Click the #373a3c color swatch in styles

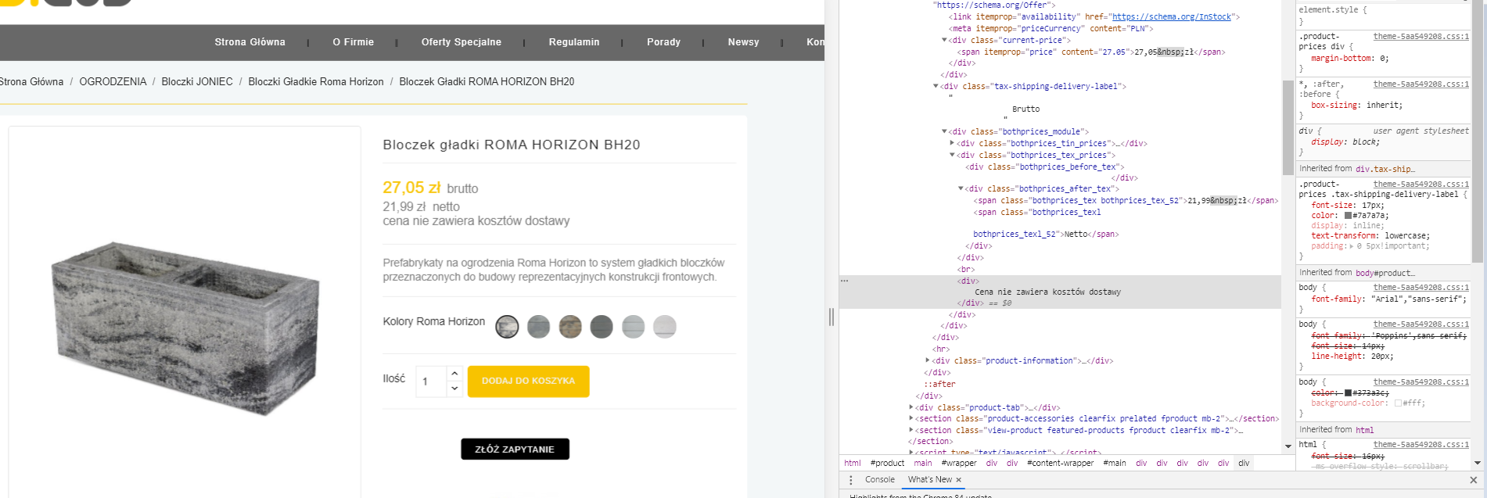[1349, 393]
